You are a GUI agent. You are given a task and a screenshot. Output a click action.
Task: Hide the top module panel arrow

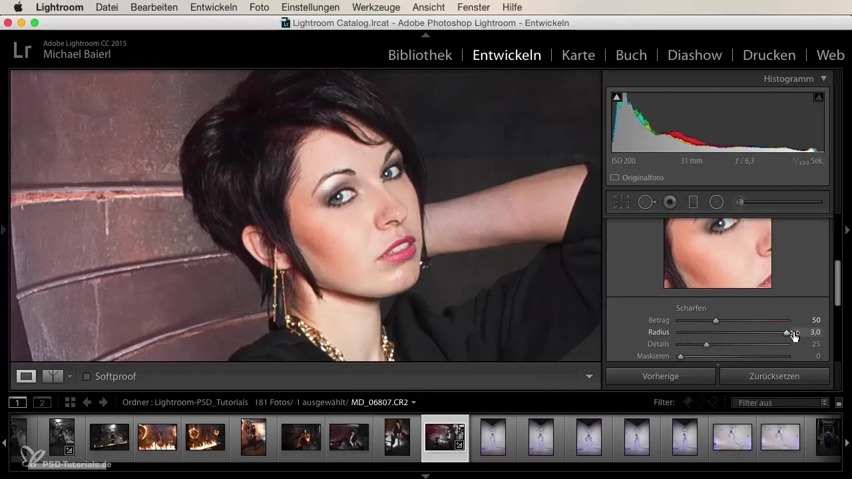(426, 35)
